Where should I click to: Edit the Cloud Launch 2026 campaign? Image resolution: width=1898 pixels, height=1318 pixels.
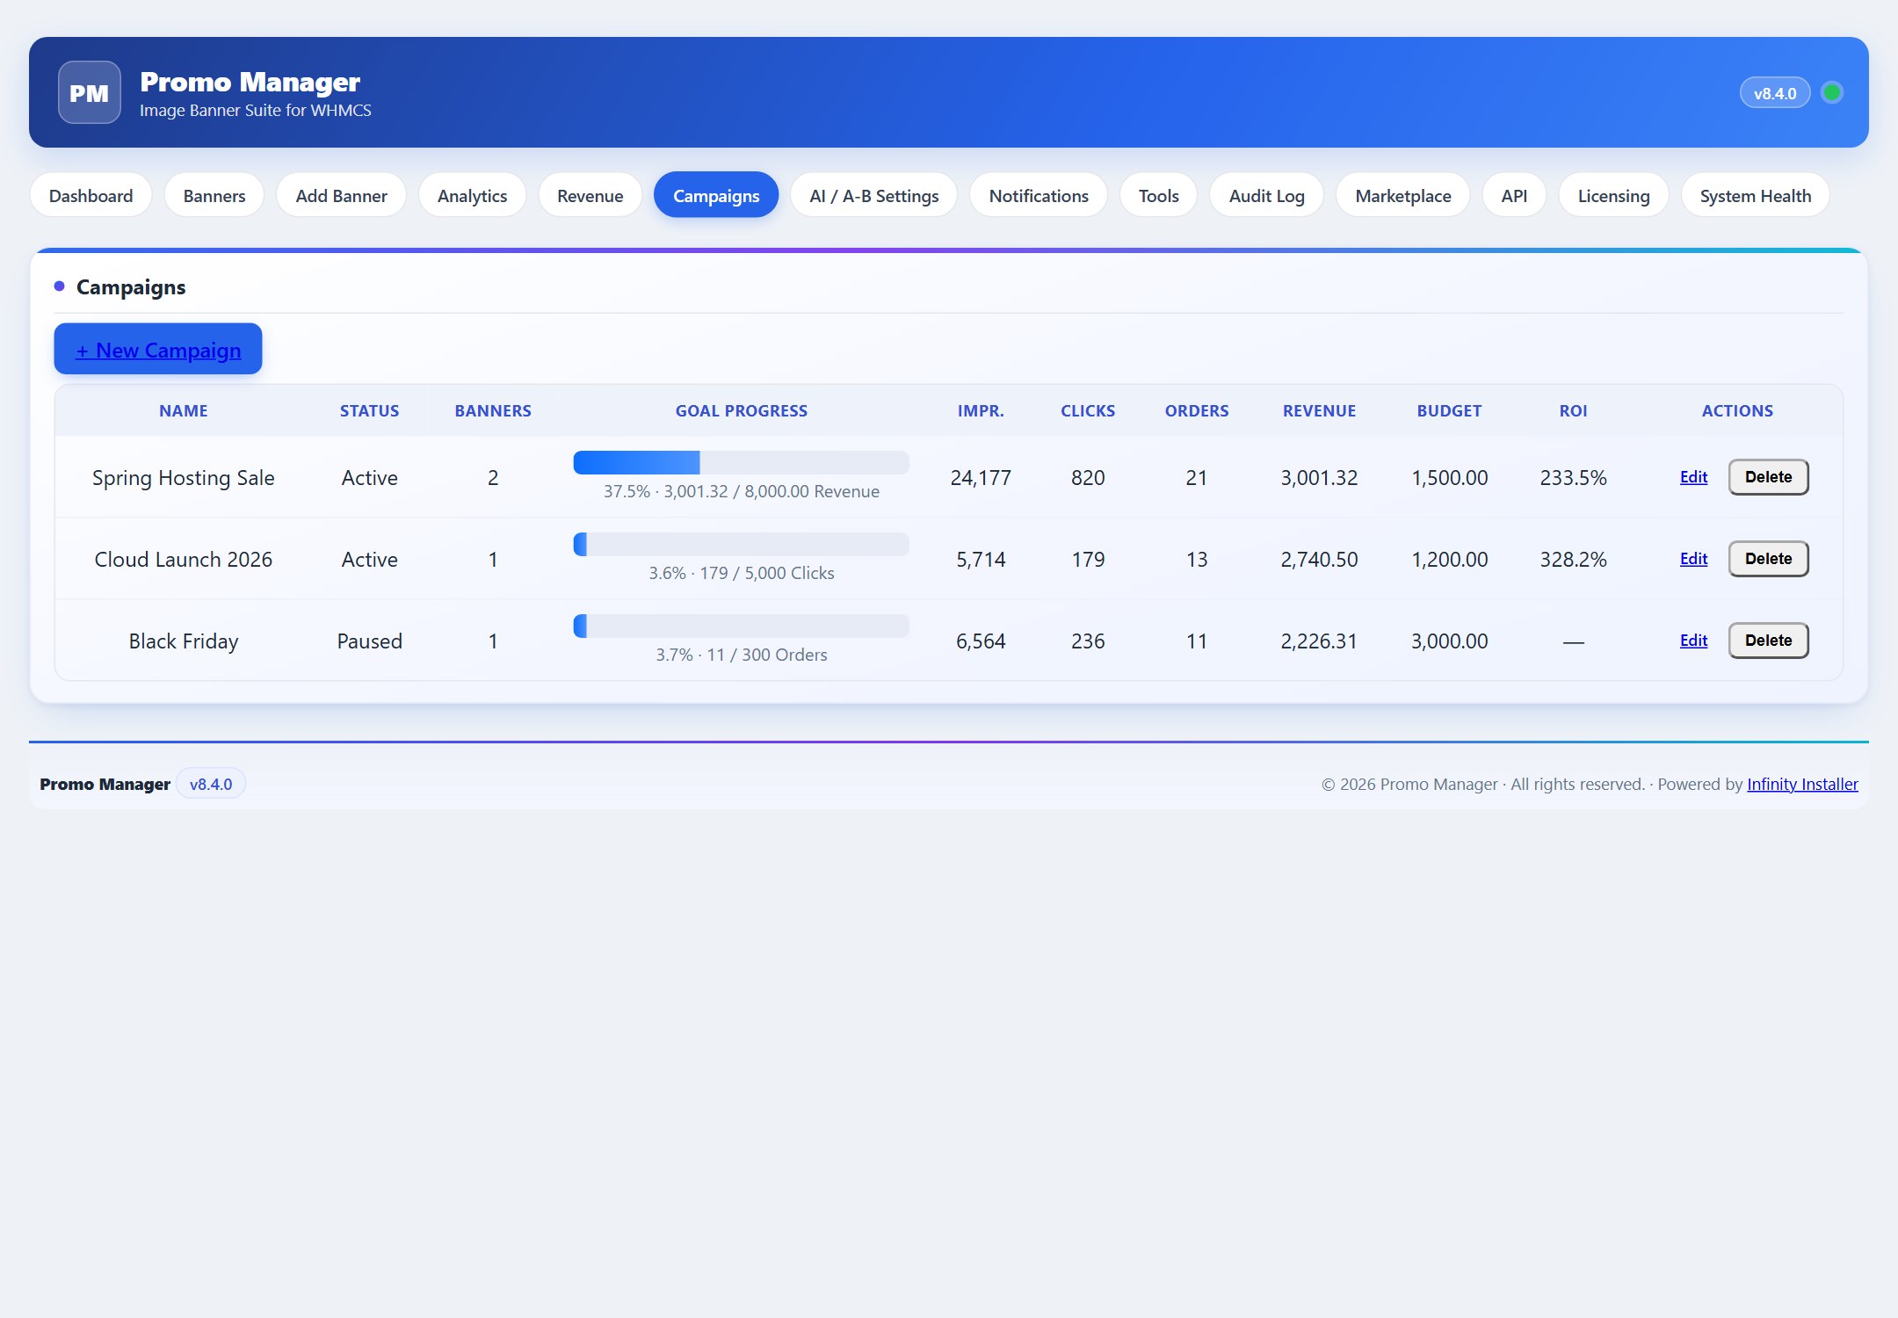click(x=1693, y=559)
